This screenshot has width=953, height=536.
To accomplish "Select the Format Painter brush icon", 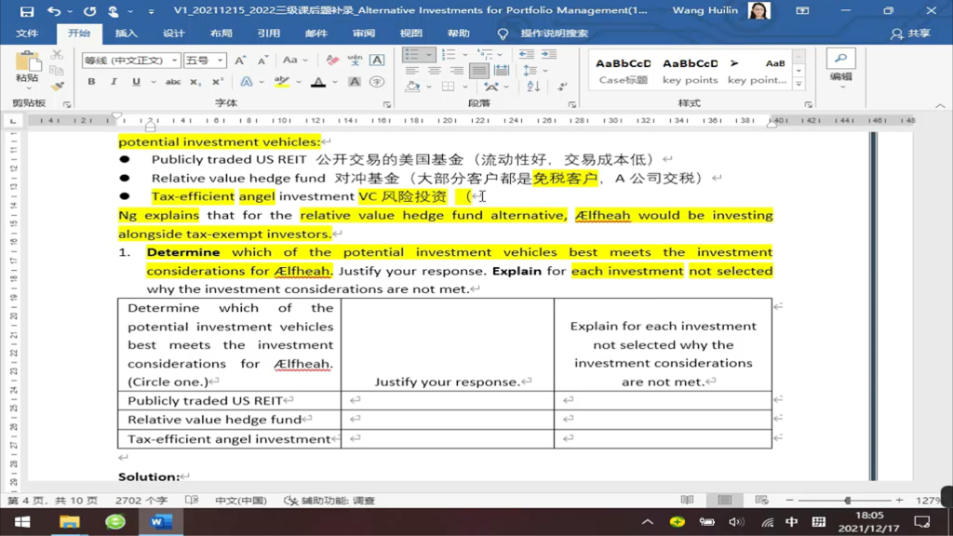I will point(57,86).
